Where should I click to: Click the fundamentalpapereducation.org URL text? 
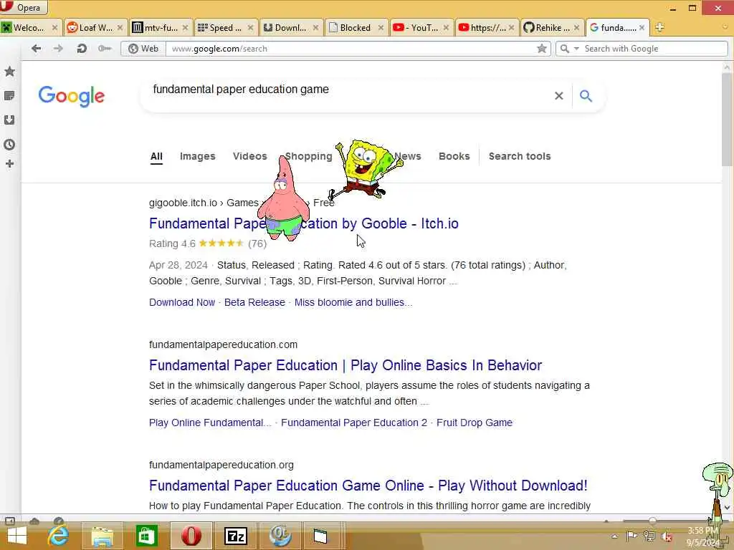[x=221, y=465]
